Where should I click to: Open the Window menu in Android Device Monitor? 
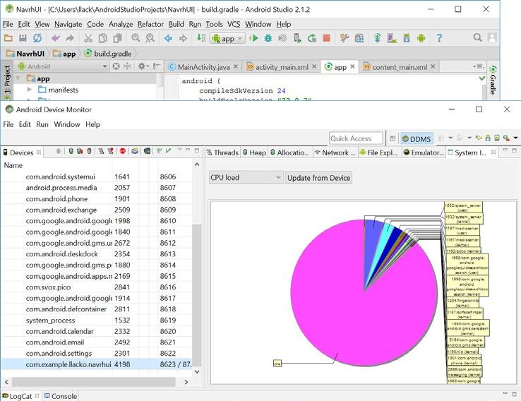67,124
